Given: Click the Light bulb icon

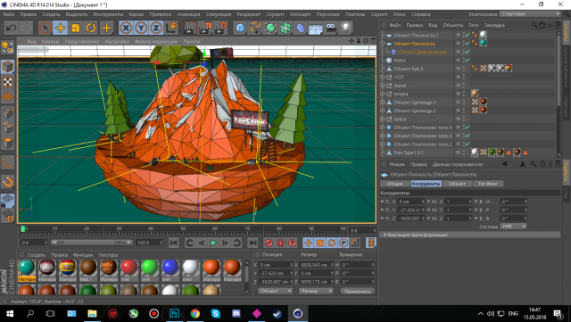Looking at the screenshot, I should pyautogui.click(x=346, y=28).
